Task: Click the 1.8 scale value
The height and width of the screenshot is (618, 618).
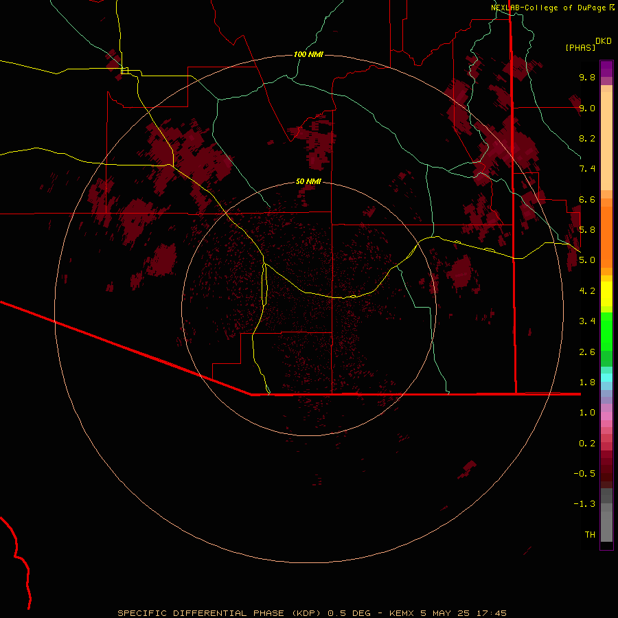Action: point(587,382)
